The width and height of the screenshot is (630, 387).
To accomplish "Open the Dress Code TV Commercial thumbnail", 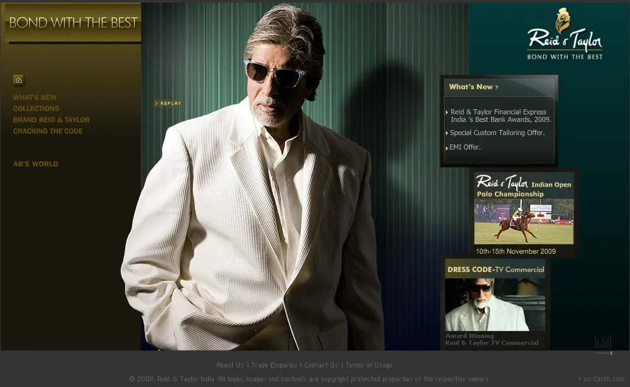I will pos(495,305).
